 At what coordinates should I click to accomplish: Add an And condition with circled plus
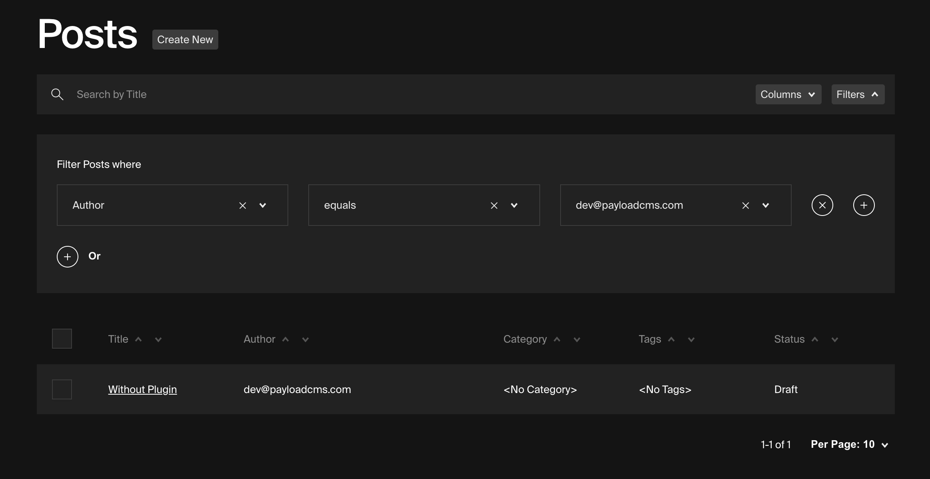pyautogui.click(x=864, y=205)
